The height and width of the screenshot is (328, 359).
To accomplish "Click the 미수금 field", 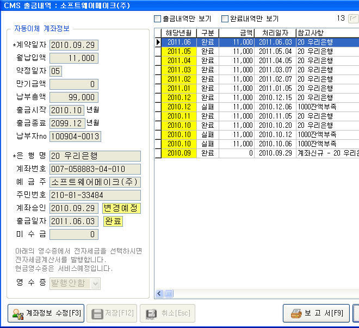I will 74,234.
